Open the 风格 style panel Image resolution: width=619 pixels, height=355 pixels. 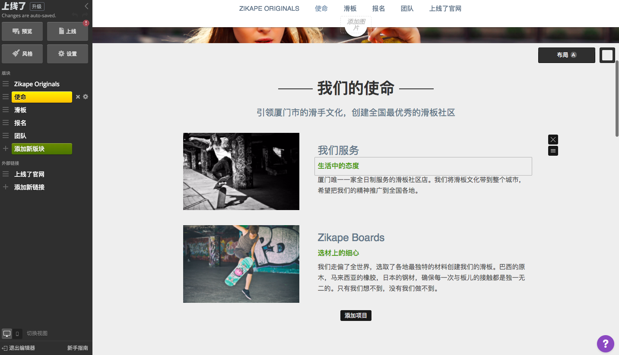click(22, 54)
